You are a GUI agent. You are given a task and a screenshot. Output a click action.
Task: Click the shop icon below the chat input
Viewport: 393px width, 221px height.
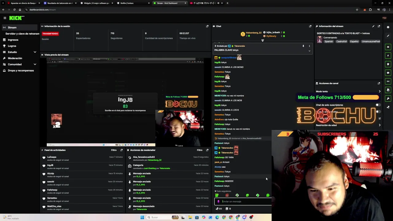tap(227, 209)
